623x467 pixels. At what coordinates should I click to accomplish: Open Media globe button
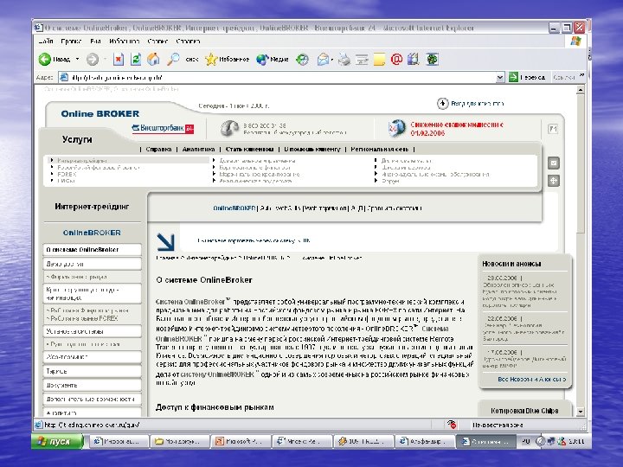pyautogui.click(x=273, y=60)
